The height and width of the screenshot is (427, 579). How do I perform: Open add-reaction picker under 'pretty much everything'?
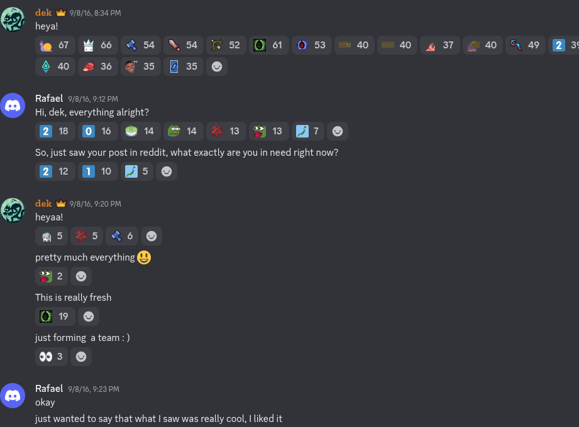[x=81, y=276]
